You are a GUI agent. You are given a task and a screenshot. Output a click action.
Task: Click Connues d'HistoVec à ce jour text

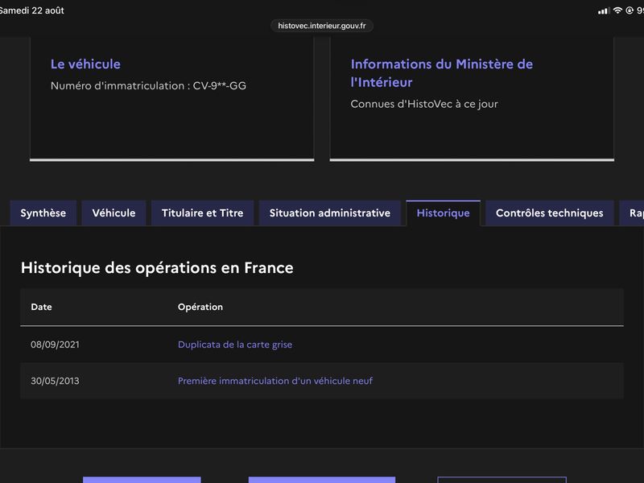click(424, 104)
